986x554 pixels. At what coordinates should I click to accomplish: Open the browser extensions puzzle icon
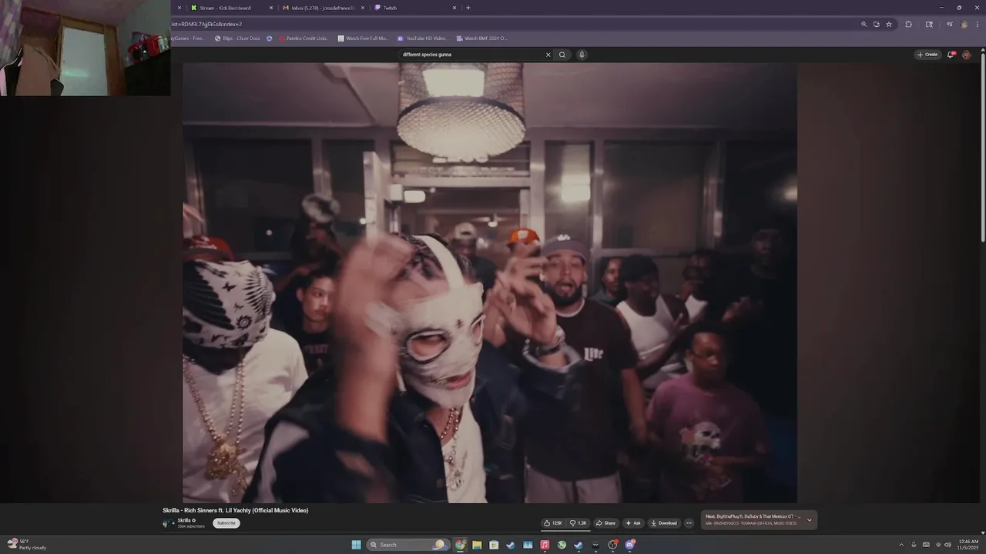tap(909, 24)
